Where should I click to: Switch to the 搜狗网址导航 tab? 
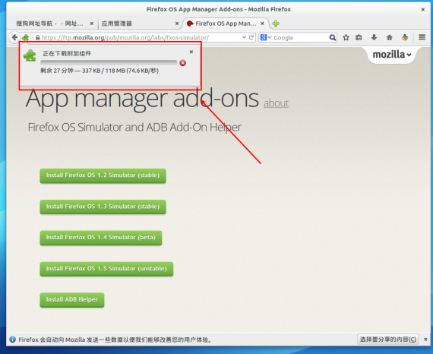pos(55,24)
